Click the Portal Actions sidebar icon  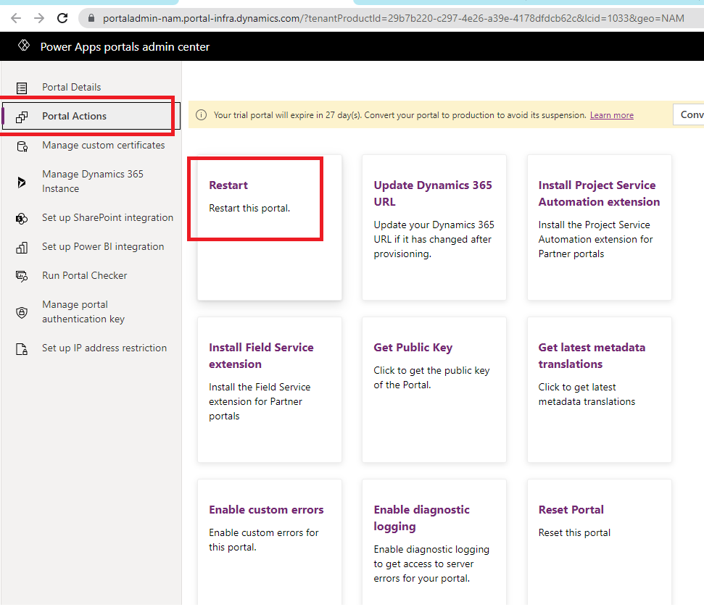pyautogui.click(x=22, y=117)
